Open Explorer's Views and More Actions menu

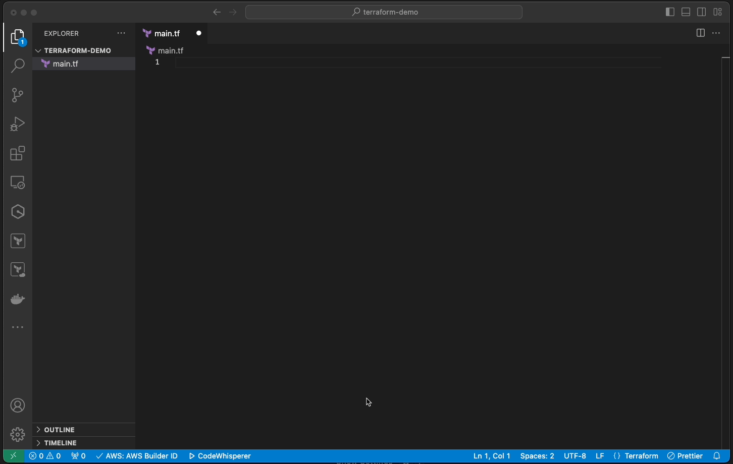click(121, 33)
